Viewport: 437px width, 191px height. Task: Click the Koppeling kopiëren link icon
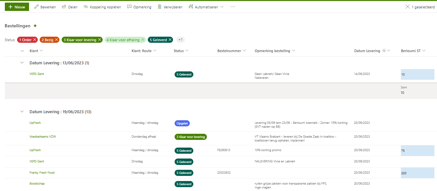[x=86, y=7]
